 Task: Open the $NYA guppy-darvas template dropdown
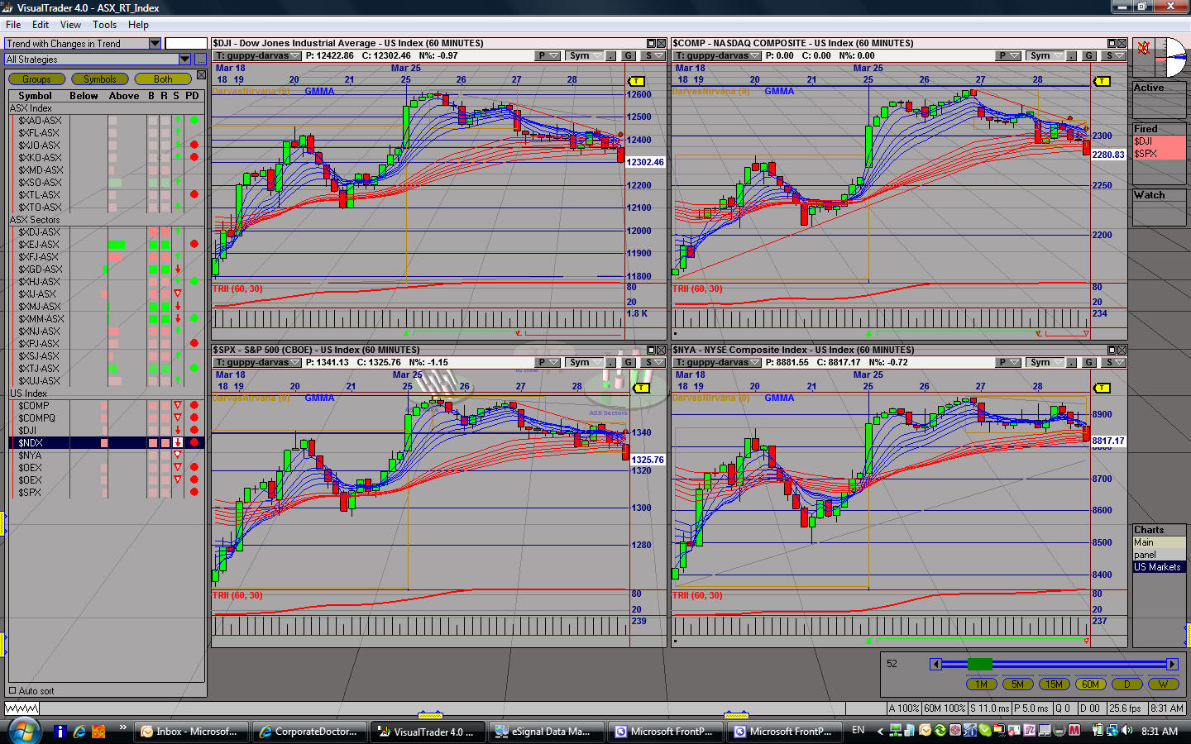click(716, 363)
